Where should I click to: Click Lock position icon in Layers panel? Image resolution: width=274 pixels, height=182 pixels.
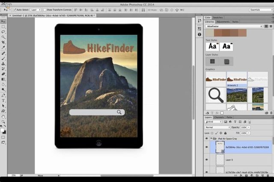click(221, 133)
